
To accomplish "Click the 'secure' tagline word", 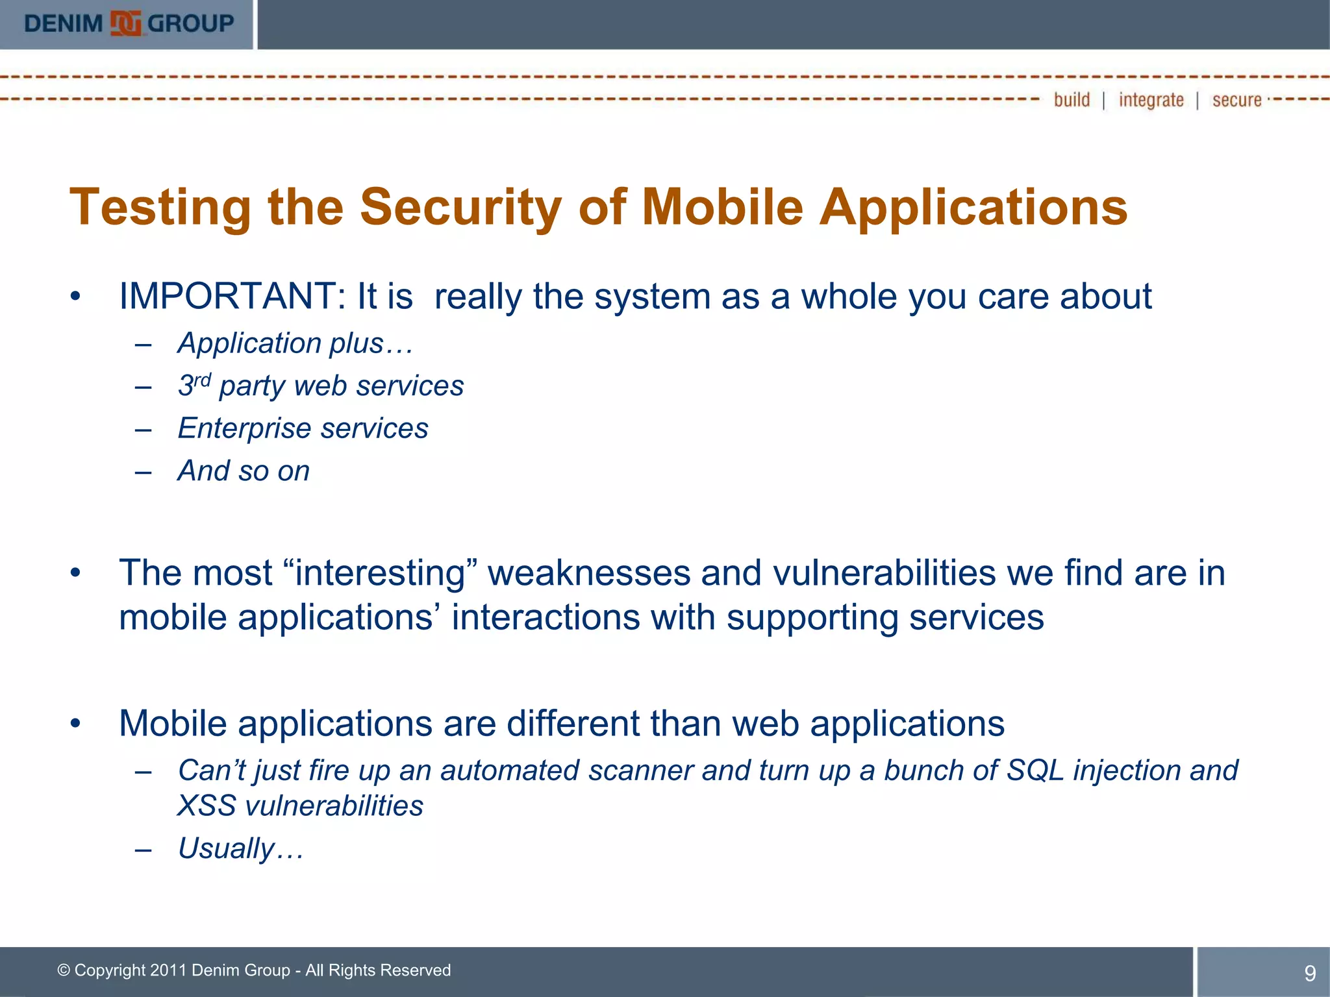I will 1236,100.
